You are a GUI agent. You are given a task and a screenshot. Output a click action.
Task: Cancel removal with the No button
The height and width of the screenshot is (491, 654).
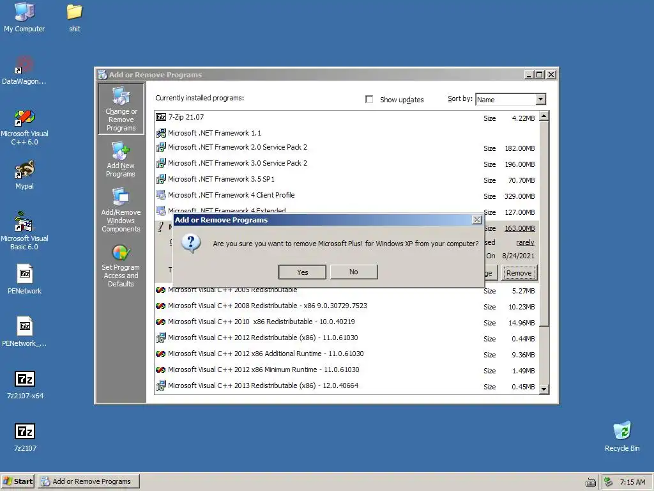[354, 272]
